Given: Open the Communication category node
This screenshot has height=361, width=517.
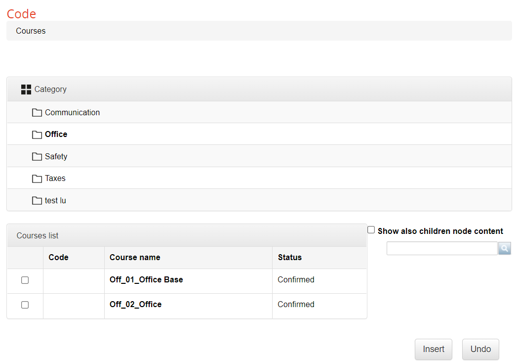Looking at the screenshot, I should pos(72,113).
